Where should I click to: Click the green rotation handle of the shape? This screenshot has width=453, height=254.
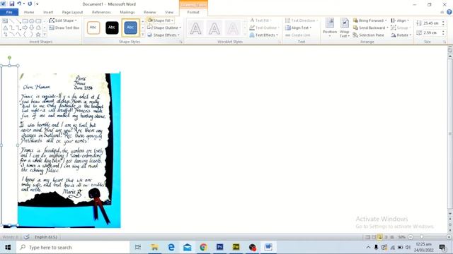9,58
